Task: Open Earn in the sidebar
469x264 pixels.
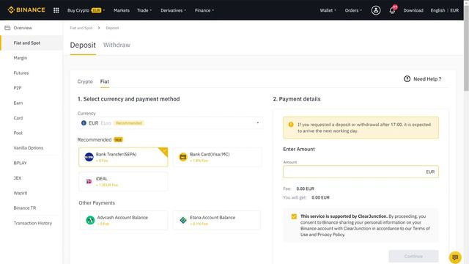Action: 18,103
